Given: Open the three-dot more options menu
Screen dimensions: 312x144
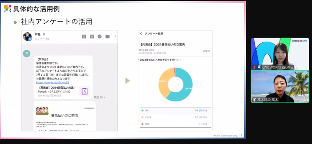Looking at the screenshot, I should click(x=115, y=36).
